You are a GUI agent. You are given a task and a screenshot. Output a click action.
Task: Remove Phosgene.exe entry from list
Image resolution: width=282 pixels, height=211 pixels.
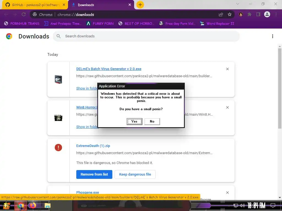pyautogui.click(x=227, y=193)
